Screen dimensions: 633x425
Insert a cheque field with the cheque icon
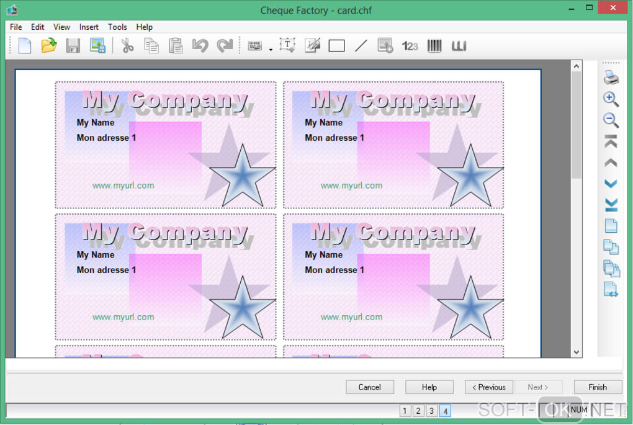[x=254, y=46]
